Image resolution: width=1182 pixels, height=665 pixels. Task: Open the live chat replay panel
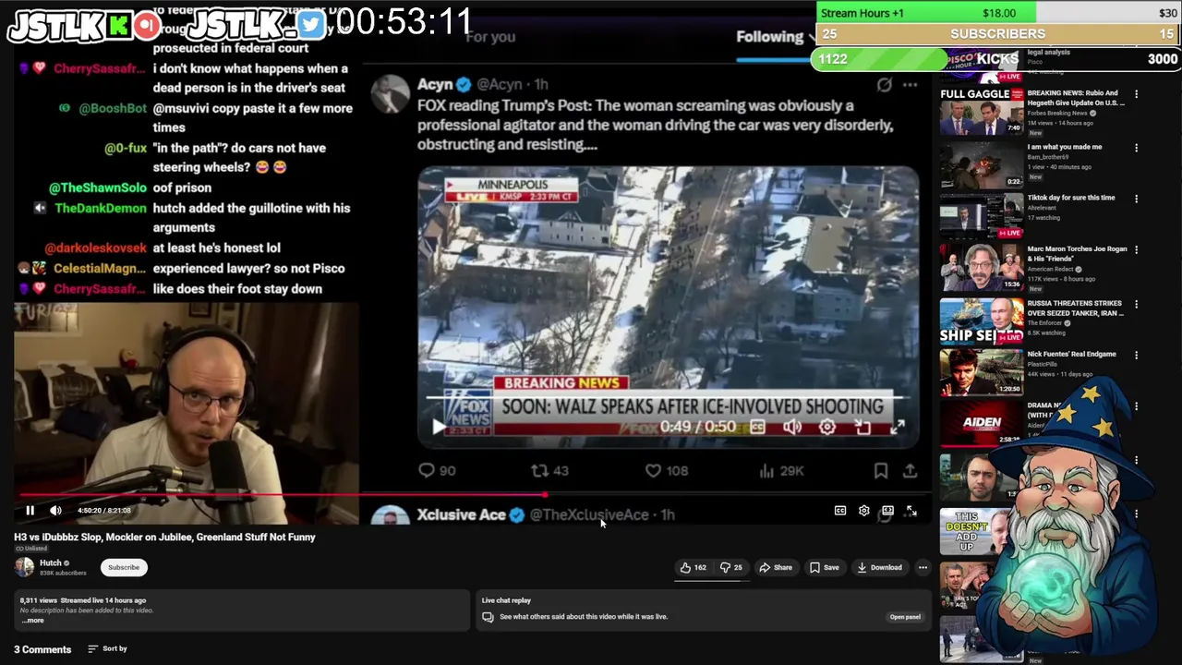(905, 617)
